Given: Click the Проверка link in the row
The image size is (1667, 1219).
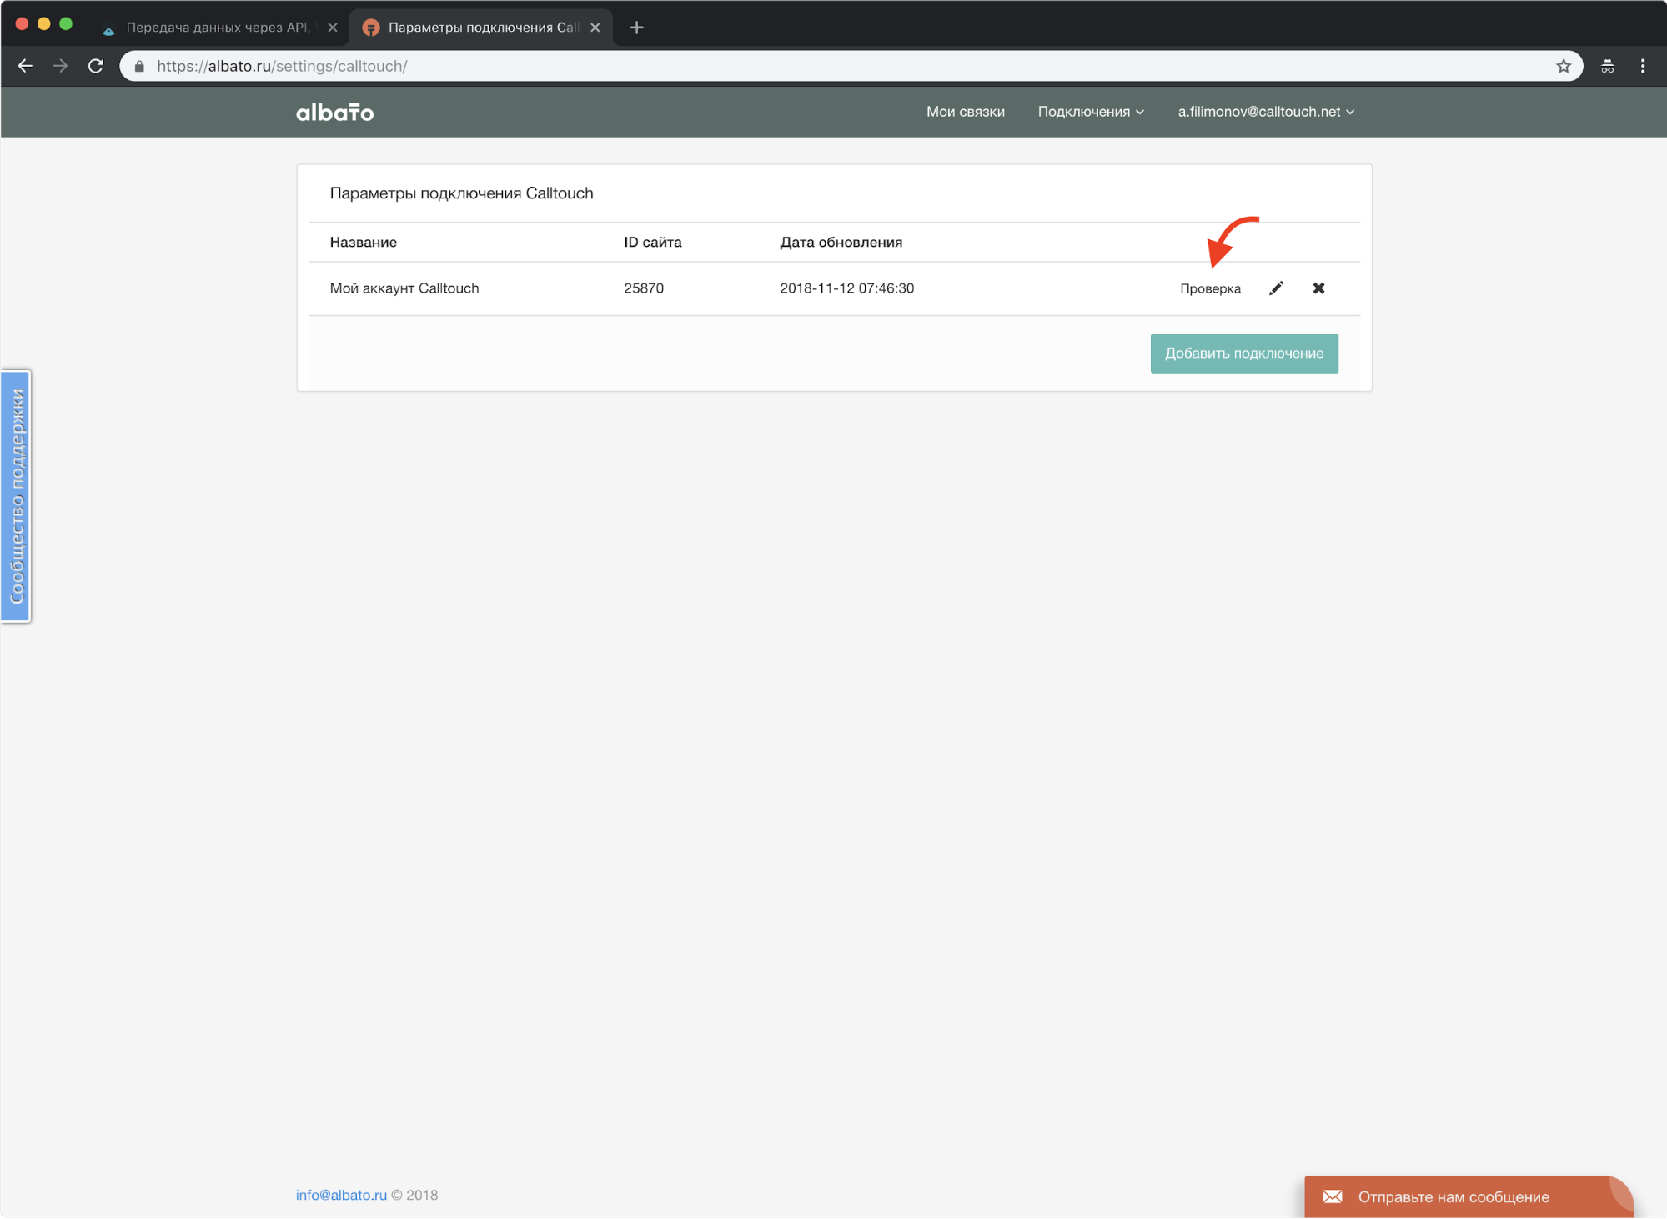Looking at the screenshot, I should pyautogui.click(x=1210, y=288).
